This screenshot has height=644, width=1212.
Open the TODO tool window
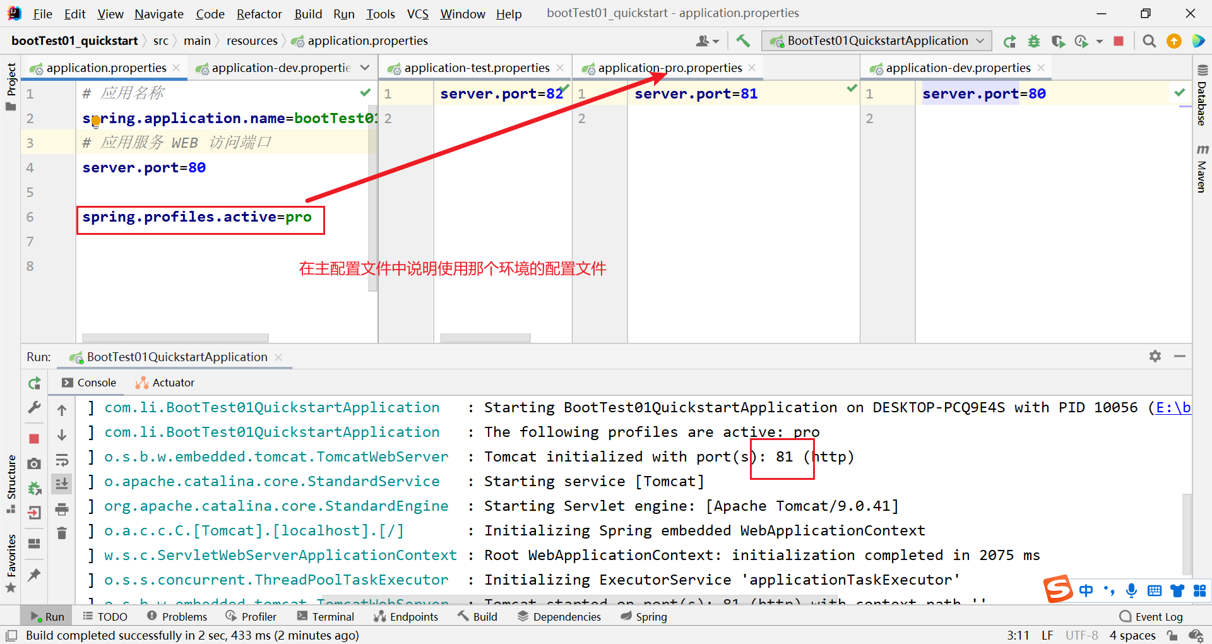point(105,616)
